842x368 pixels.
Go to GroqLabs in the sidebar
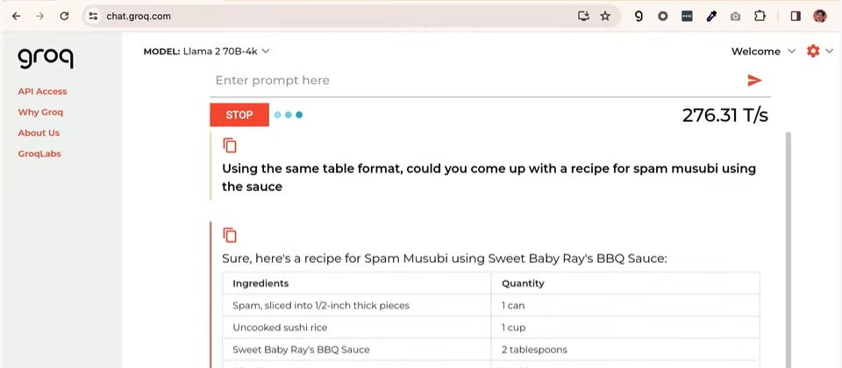point(39,153)
